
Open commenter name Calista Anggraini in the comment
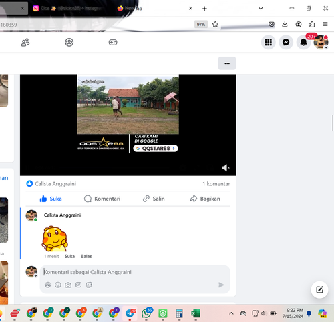point(62,215)
